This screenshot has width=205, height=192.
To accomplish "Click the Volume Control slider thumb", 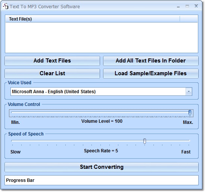I will pyautogui.click(x=190, y=113).
